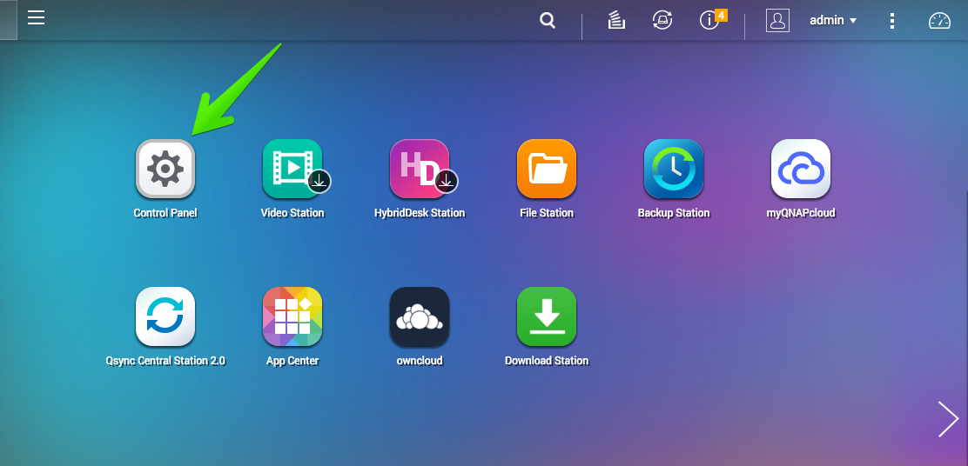The width and height of the screenshot is (968, 466).
Task: Open the Control Panel app
Action: (x=165, y=169)
